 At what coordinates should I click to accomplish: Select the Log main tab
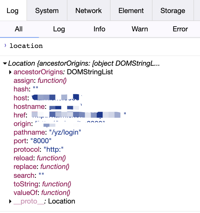coord(12,11)
